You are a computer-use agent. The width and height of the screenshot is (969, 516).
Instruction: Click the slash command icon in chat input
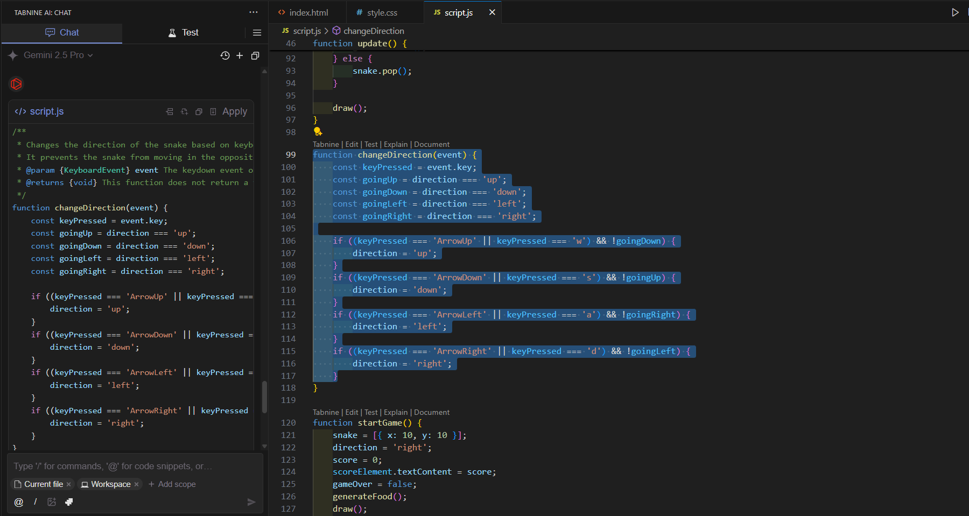pos(36,502)
